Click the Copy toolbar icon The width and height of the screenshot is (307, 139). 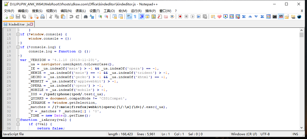57,17
